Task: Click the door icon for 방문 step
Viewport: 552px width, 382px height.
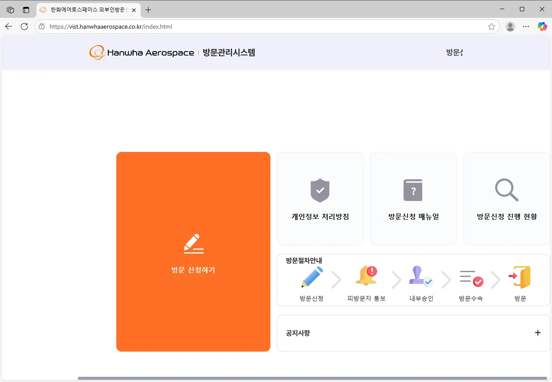Action: (x=520, y=277)
